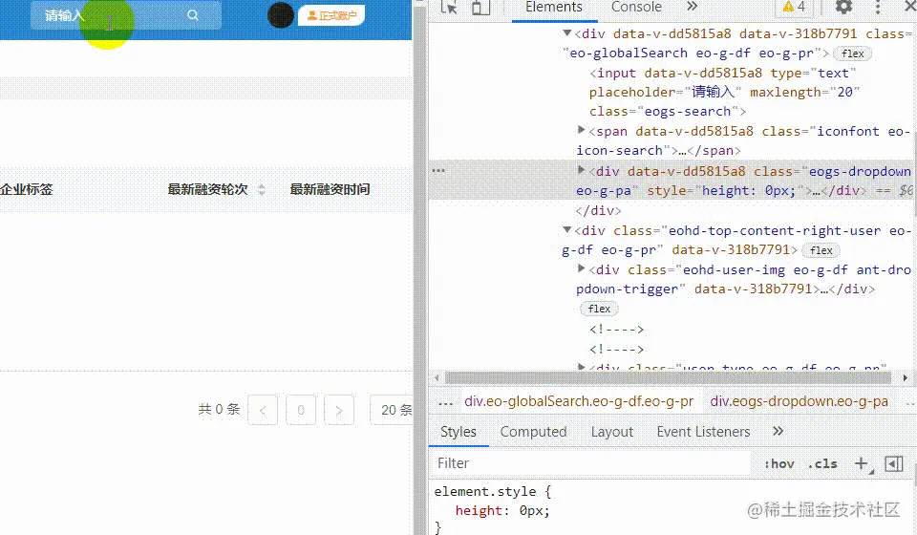Image resolution: width=917 pixels, height=535 pixels.
Task: Click the page number 0 button
Action: [301, 410]
